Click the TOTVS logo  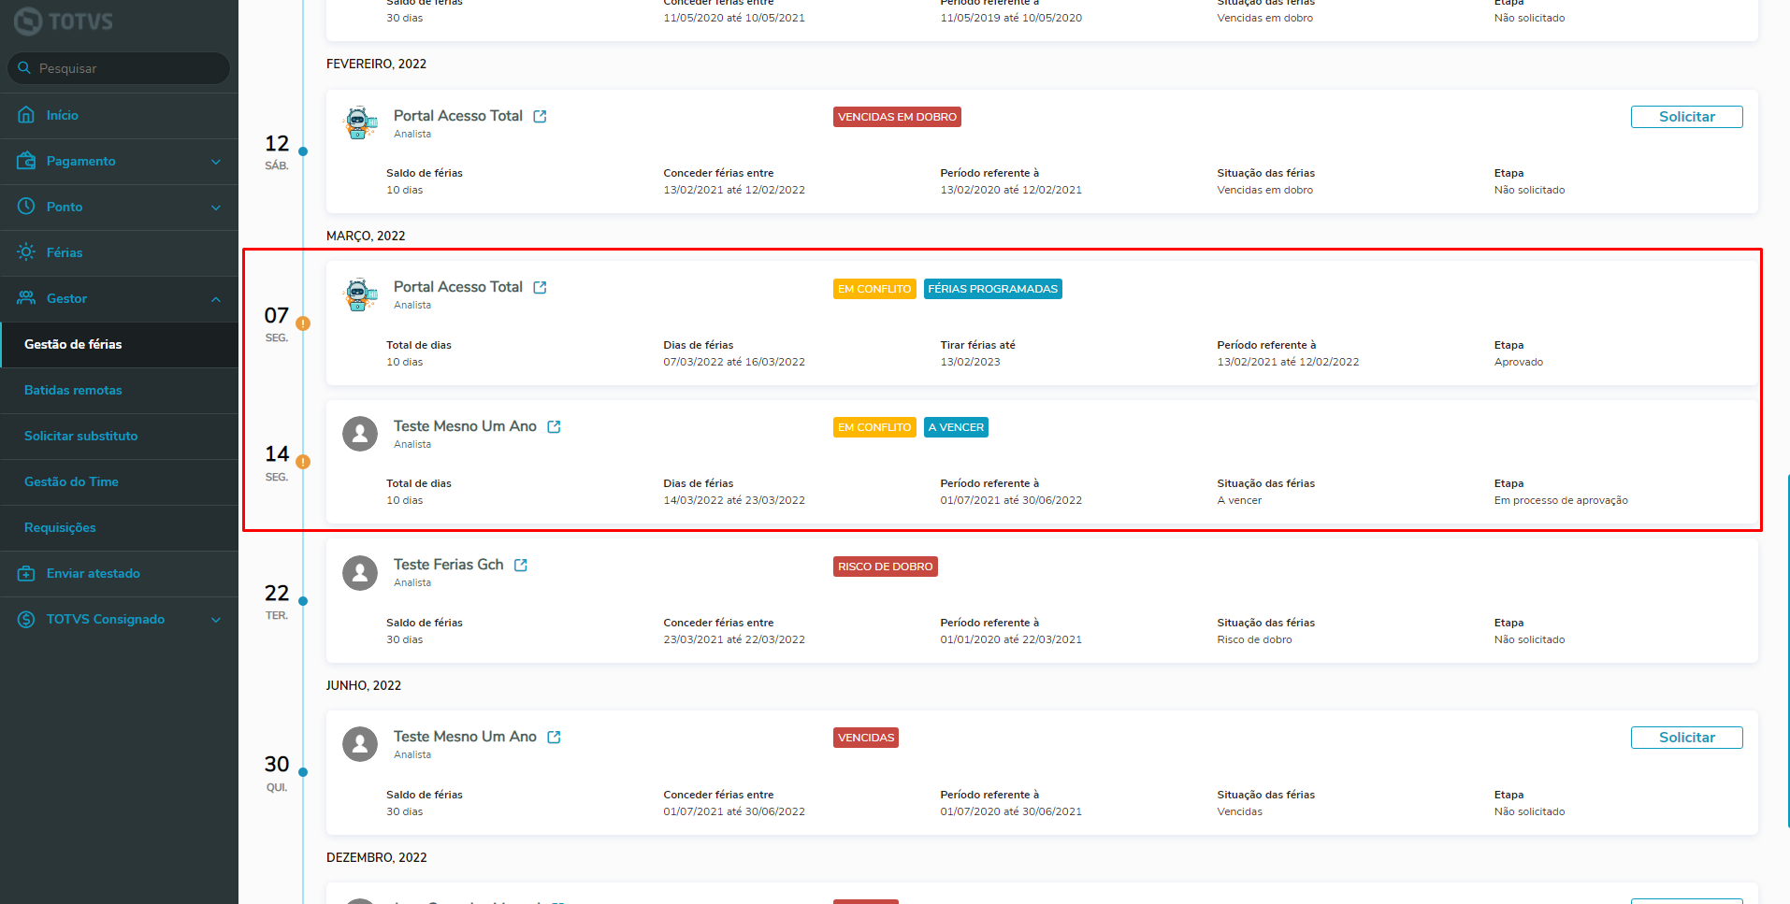click(x=64, y=22)
